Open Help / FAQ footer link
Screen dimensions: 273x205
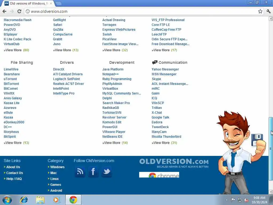(x=14, y=179)
